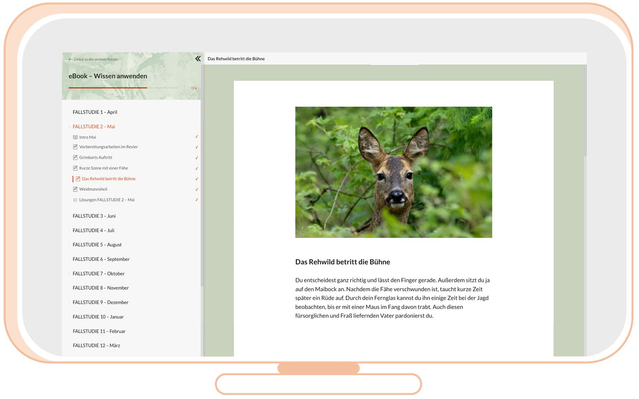Expand FALLSTUDIE 11 – Februar section
Viewport: 639px width, 399px height.
pos(99,331)
